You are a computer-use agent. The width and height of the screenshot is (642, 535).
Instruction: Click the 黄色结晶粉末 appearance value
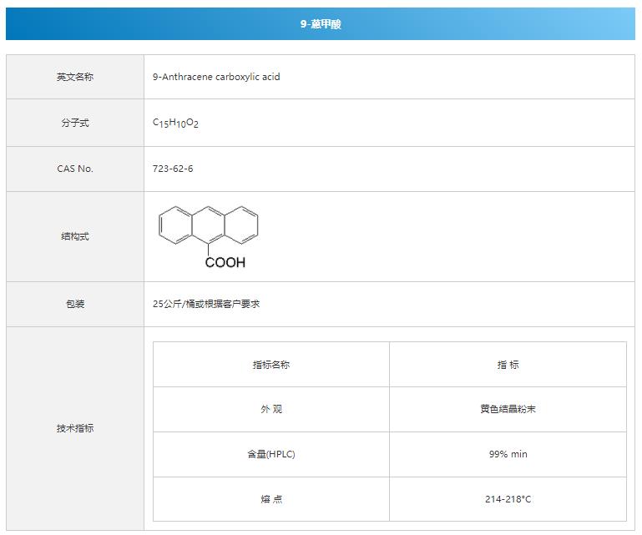(508, 410)
